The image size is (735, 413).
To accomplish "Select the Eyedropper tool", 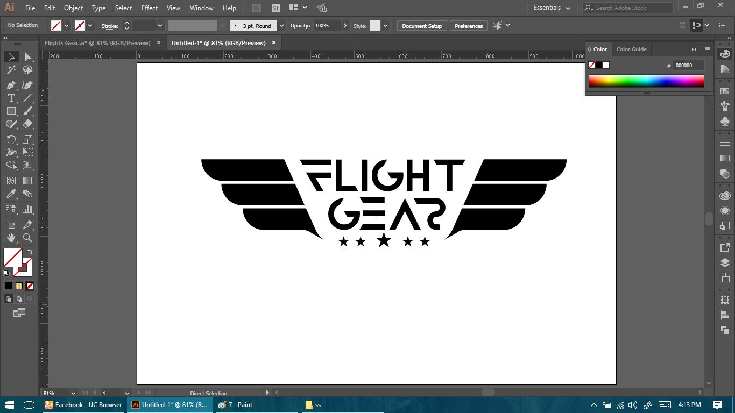I will [11, 194].
